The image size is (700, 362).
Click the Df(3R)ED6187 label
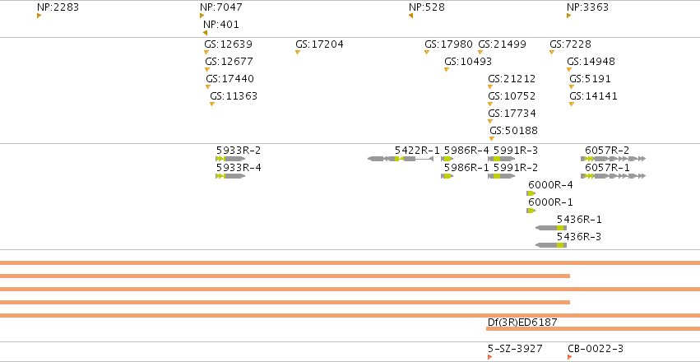pyautogui.click(x=523, y=322)
